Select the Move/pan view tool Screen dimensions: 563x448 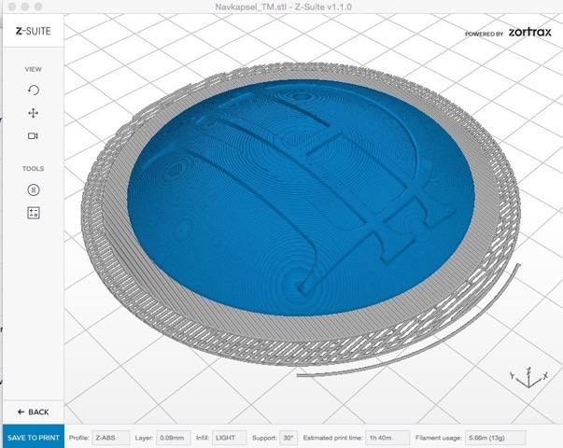(x=34, y=113)
